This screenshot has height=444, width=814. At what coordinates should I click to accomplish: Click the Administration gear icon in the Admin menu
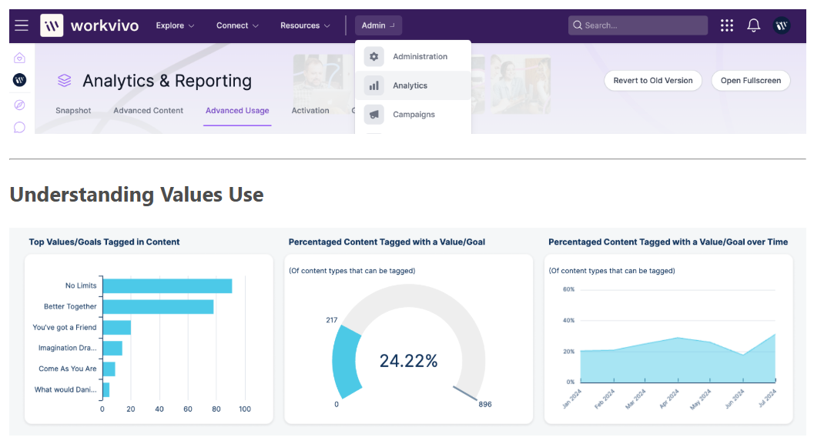tap(374, 56)
